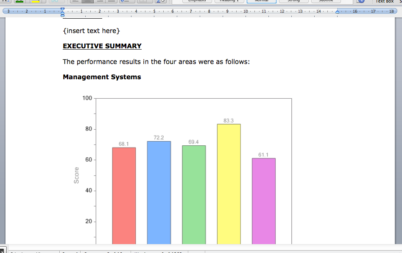The width and height of the screenshot is (402, 253).
Task: Select the red chart bar labeled 68.1
Action: pyautogui.click(x=124, y=196)
